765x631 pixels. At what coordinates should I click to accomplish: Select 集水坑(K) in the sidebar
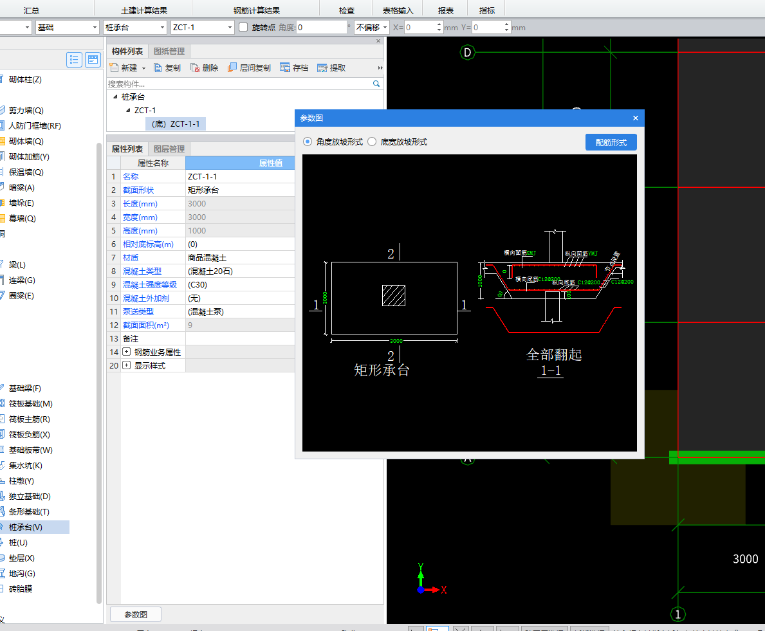pos(25,465)
